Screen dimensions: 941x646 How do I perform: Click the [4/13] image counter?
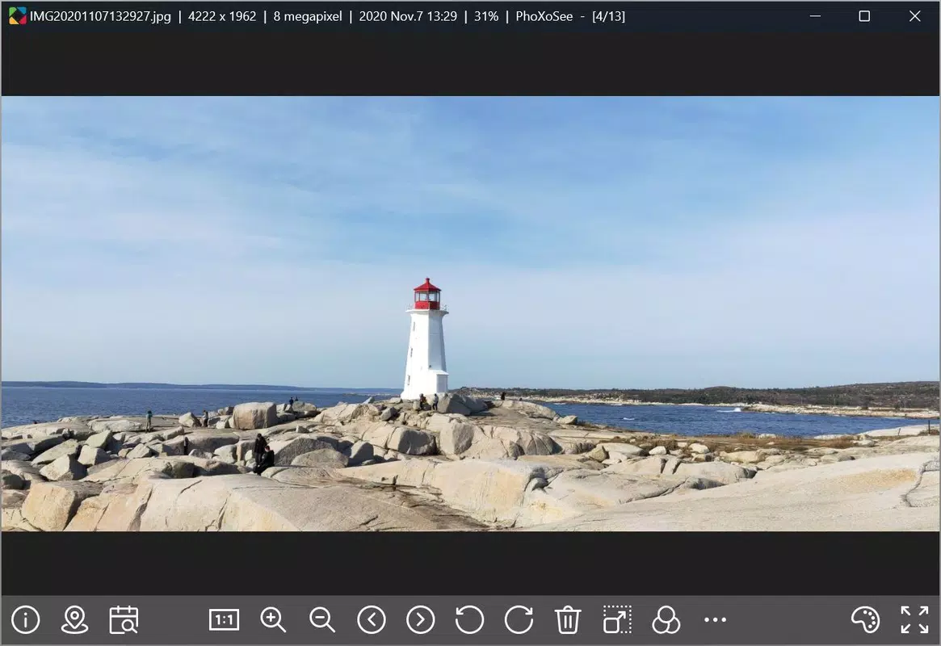point(608,16)
